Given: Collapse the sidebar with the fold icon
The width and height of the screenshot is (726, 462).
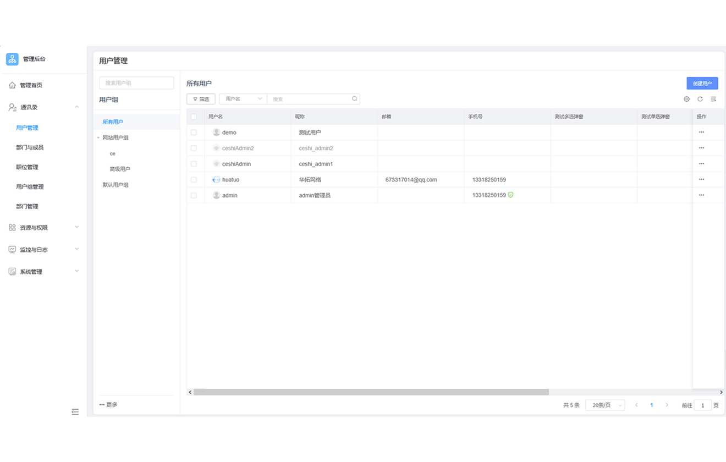Looking at the screenshot, I should click(x=75, y=412).
